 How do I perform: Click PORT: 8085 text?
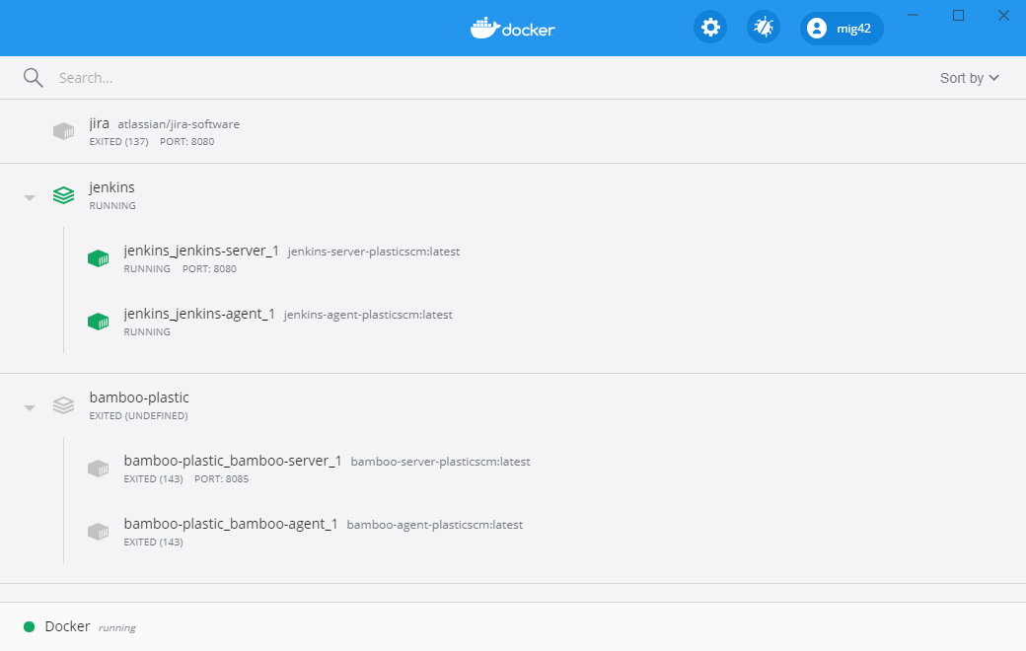[x=222, y=479]
